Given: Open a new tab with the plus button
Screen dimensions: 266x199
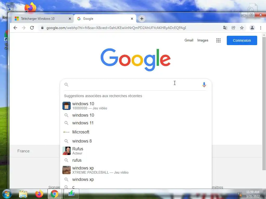Looking at the screenshot, I should pyautogui.click(x=142, y=19).
